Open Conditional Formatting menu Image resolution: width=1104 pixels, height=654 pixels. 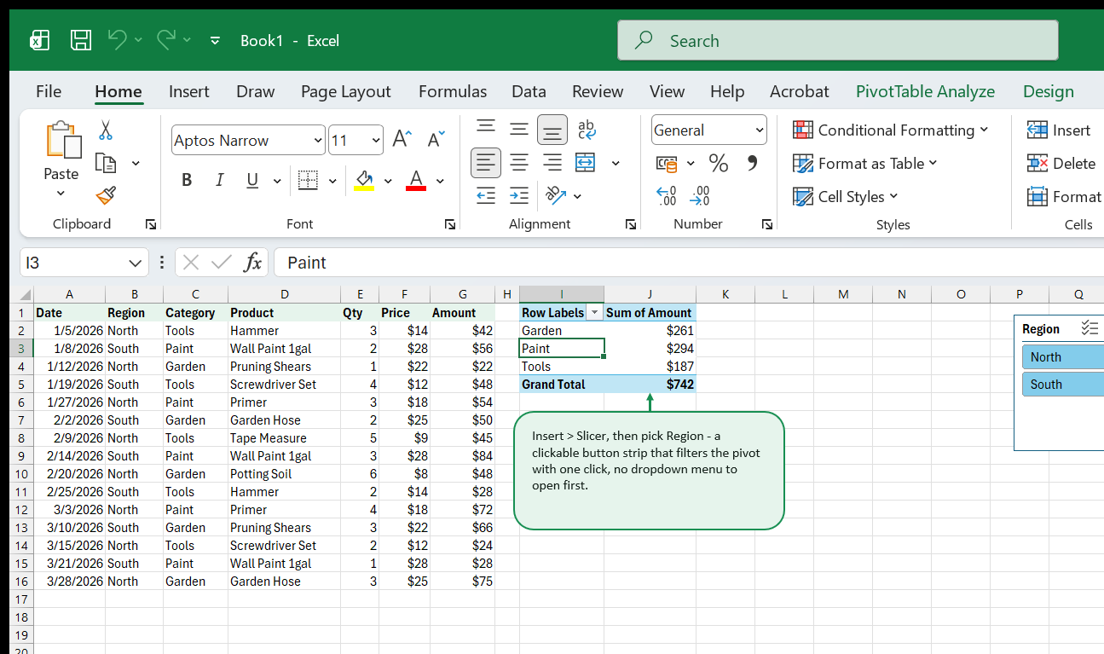tap(890, 130)
